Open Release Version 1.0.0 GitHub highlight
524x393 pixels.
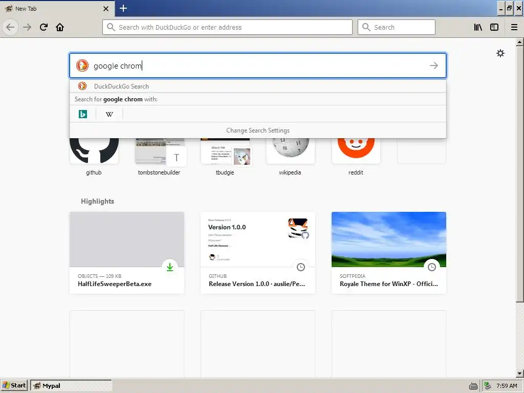pos(258,253)
